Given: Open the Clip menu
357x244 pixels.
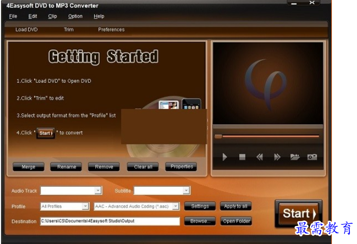Looking at the screenshot, I should coord(52,16).
